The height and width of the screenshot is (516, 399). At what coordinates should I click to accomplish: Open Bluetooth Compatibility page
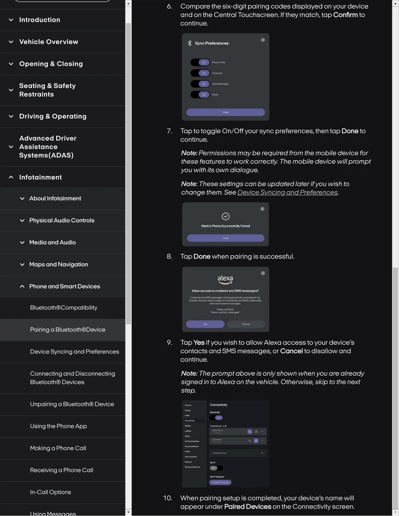coord(63,308)
